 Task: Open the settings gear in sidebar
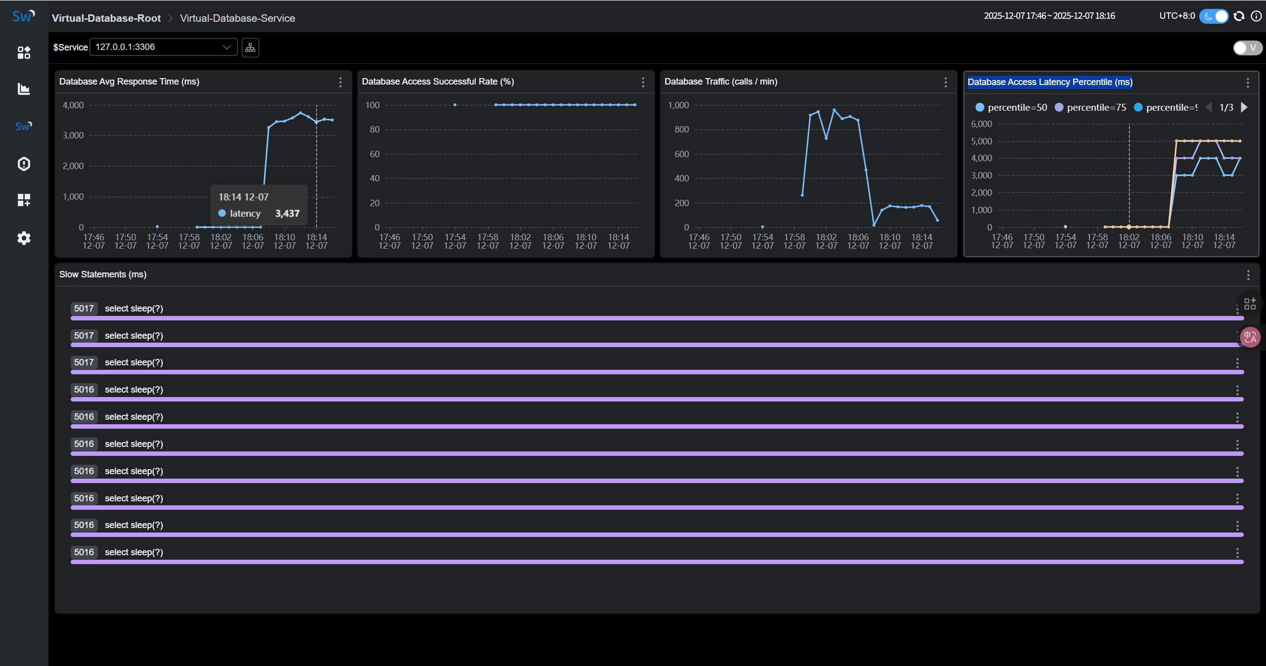pos(24,238)
